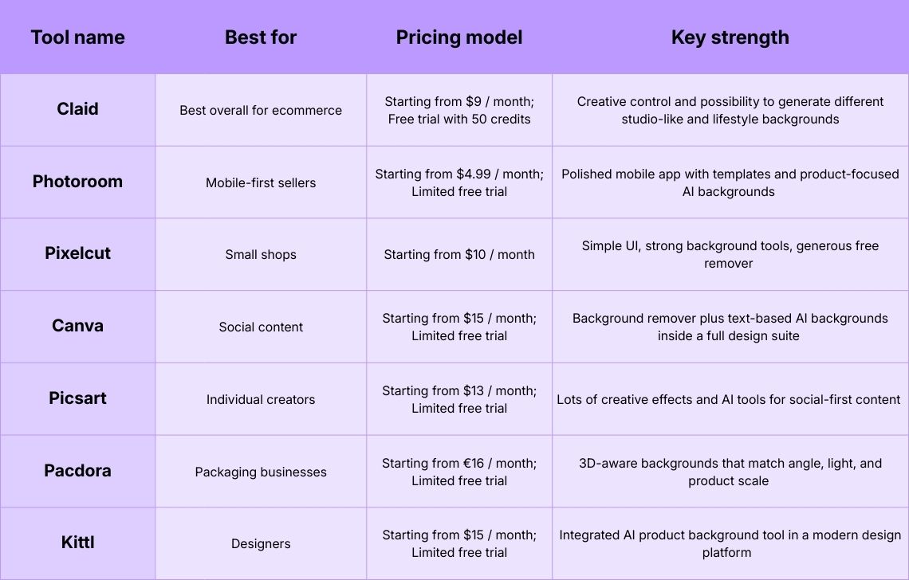Click the Tool name column header
Viewport: 909px width, 580px height.
[x=77, y=37]
